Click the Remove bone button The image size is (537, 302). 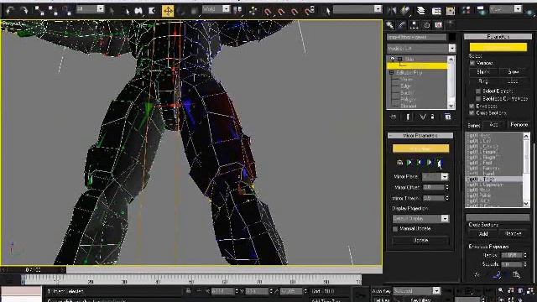519,125
